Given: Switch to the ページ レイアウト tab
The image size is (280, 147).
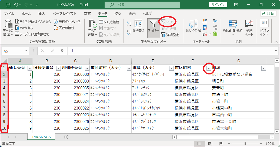Looking at the screenshot, I should [64, 13].
